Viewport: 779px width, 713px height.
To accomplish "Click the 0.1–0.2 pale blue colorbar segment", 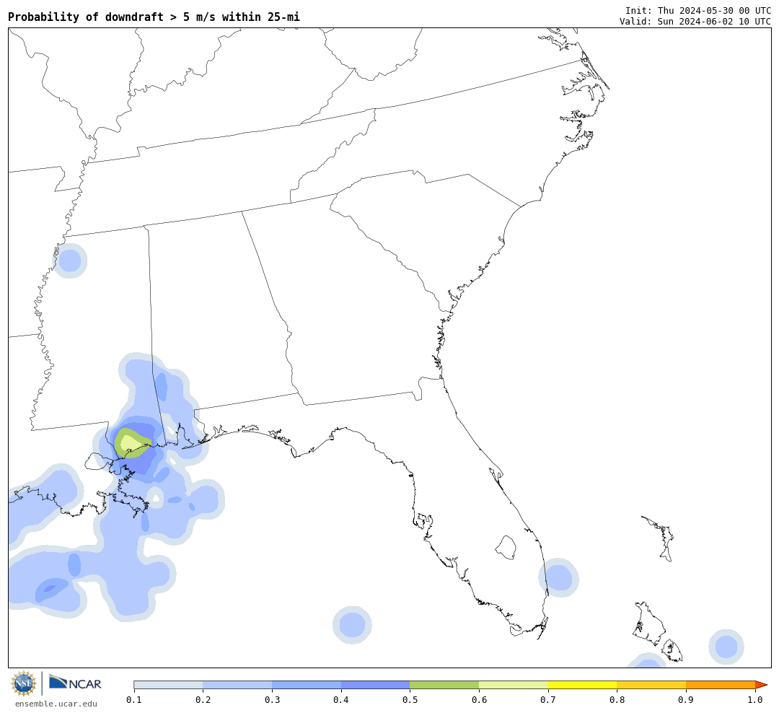I will (168, 685).
